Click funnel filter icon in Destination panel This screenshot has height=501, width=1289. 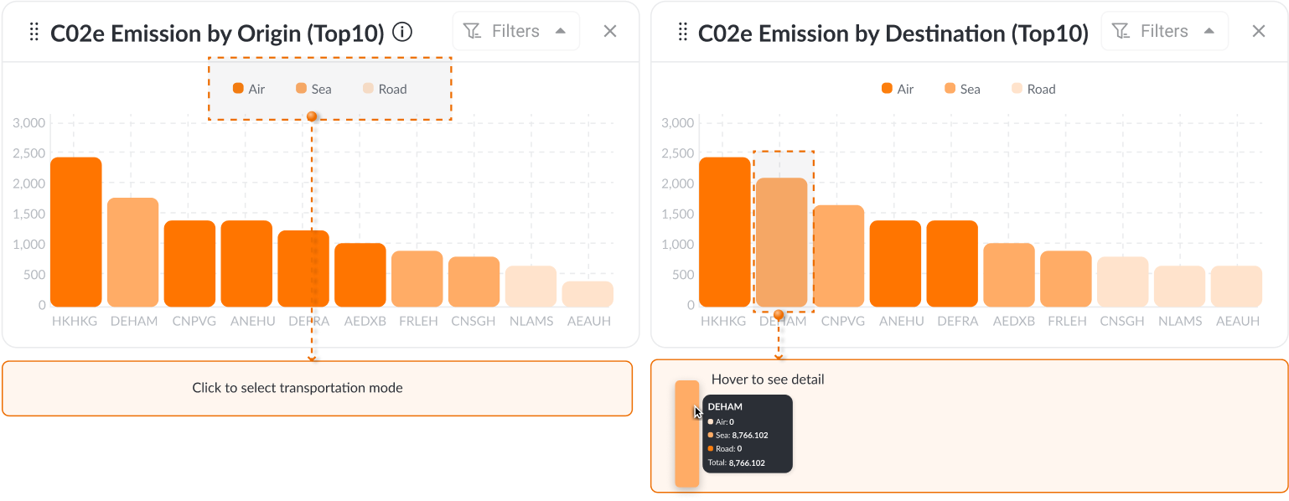[1121, 32]
